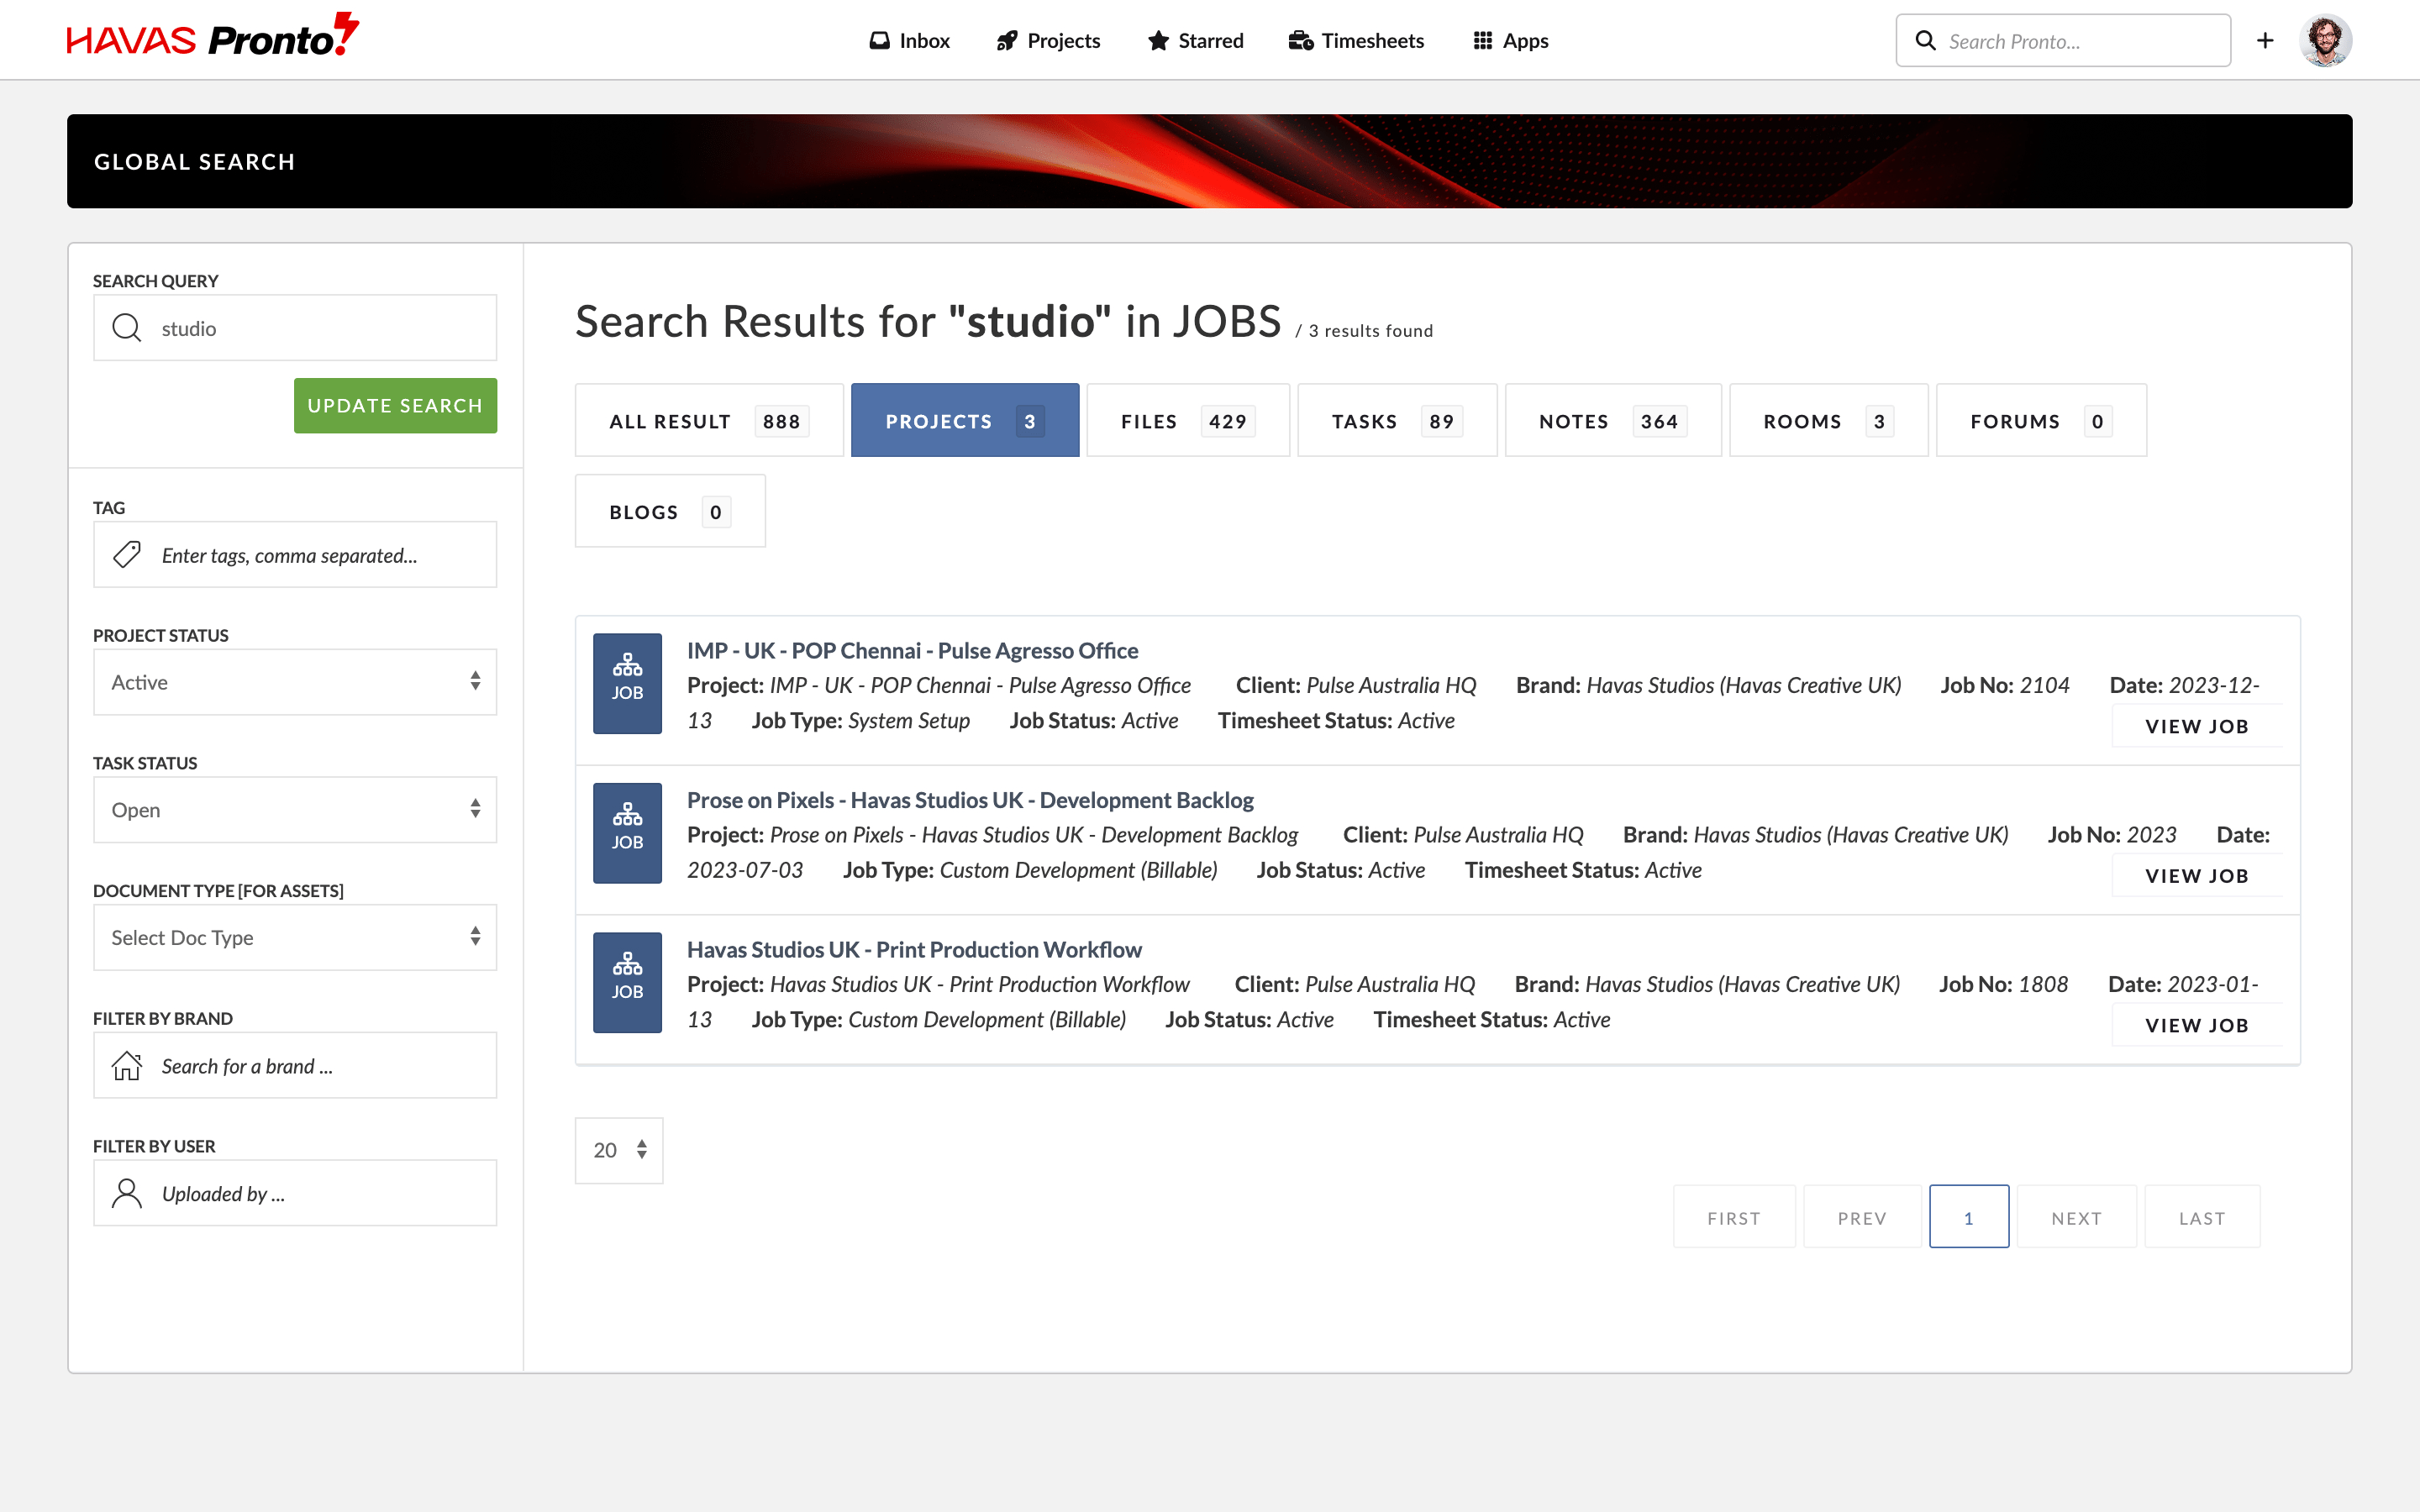The height and width of the screenshot is (1512, 2420).
Task: Open the Apps grid menu
Action: point(1510,41)
